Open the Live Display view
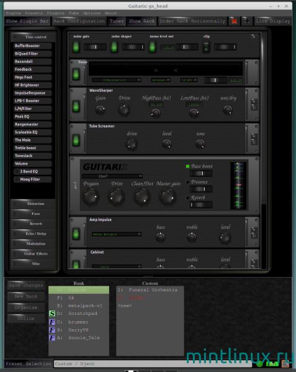This screenshot has height=372, width=296. [273, 21]
